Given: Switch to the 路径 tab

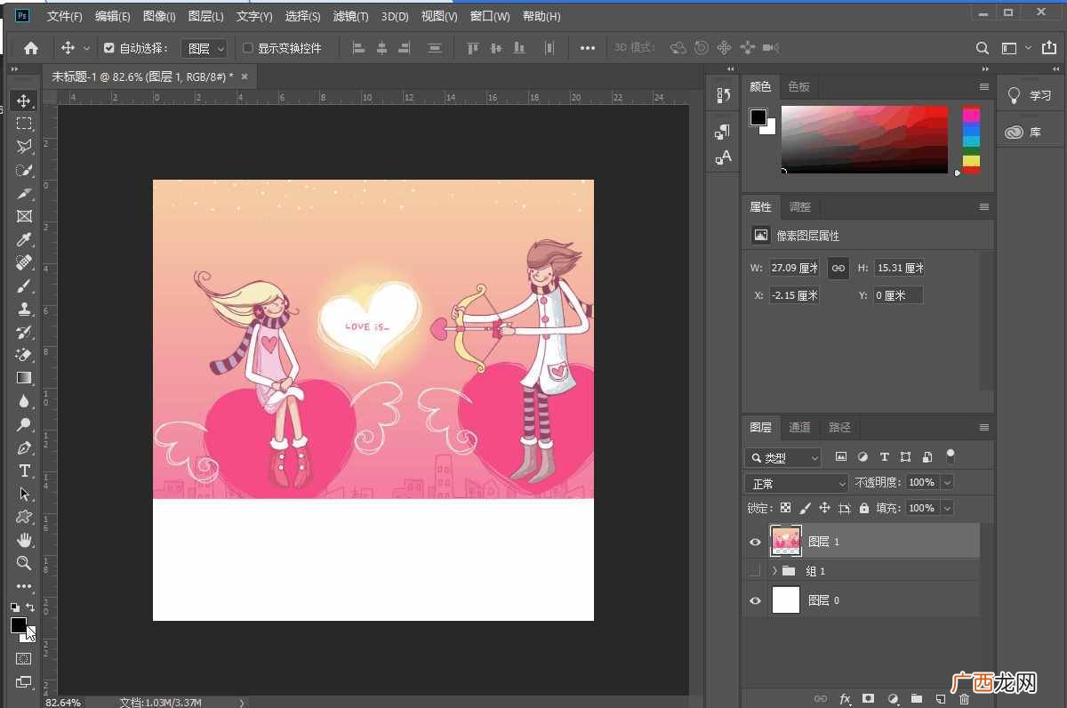Looking at the screenshot, I should coord(840,428).
